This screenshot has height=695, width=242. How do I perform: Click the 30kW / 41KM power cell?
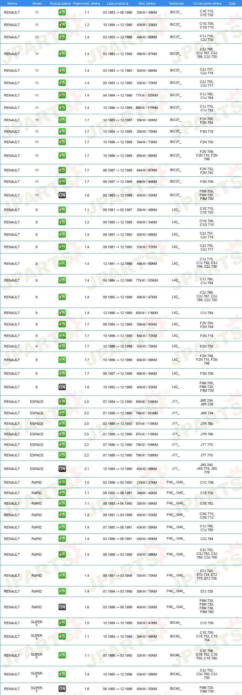pyautogui.click(x=147, y=623)
